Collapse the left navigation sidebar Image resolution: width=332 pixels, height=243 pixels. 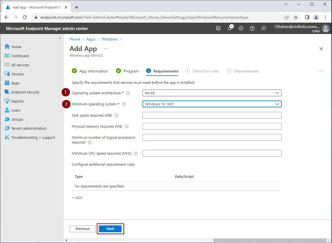click(x=60, y=38)
